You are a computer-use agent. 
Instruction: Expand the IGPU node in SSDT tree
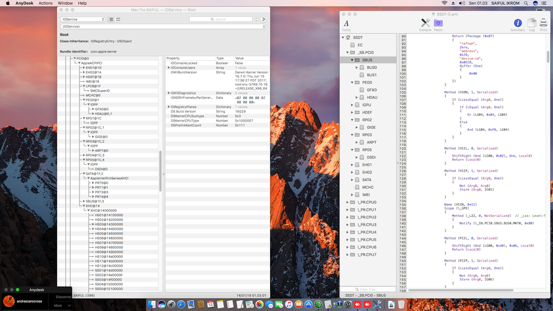click(x=352, y=105)
